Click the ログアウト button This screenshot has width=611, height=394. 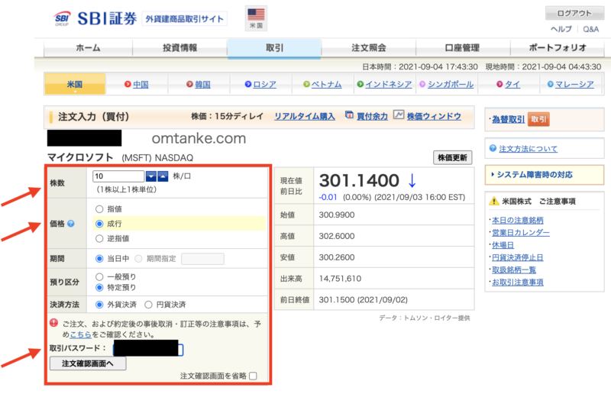click(x=574, y=13)
